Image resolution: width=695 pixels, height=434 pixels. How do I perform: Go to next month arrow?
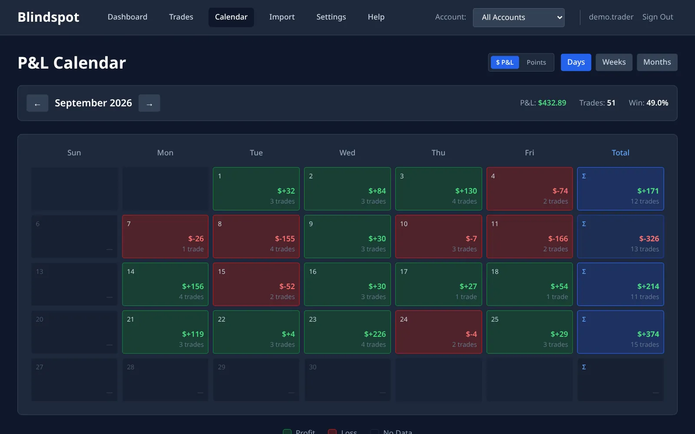[149, 103]
